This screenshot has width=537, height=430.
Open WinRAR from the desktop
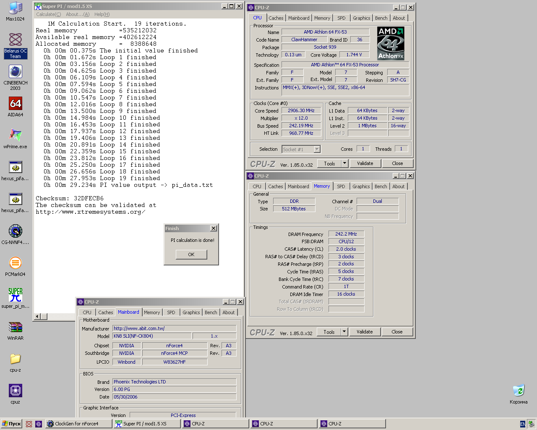coord(16,330)
